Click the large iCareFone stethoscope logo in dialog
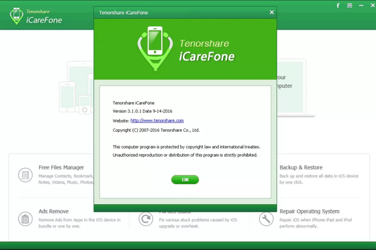Screen dimensions: 376x250 (x=155, y=49)
